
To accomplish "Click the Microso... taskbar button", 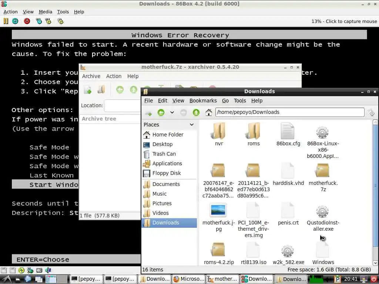I will [x=188, y=279].
